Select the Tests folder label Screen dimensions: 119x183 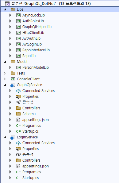[21, 73]
